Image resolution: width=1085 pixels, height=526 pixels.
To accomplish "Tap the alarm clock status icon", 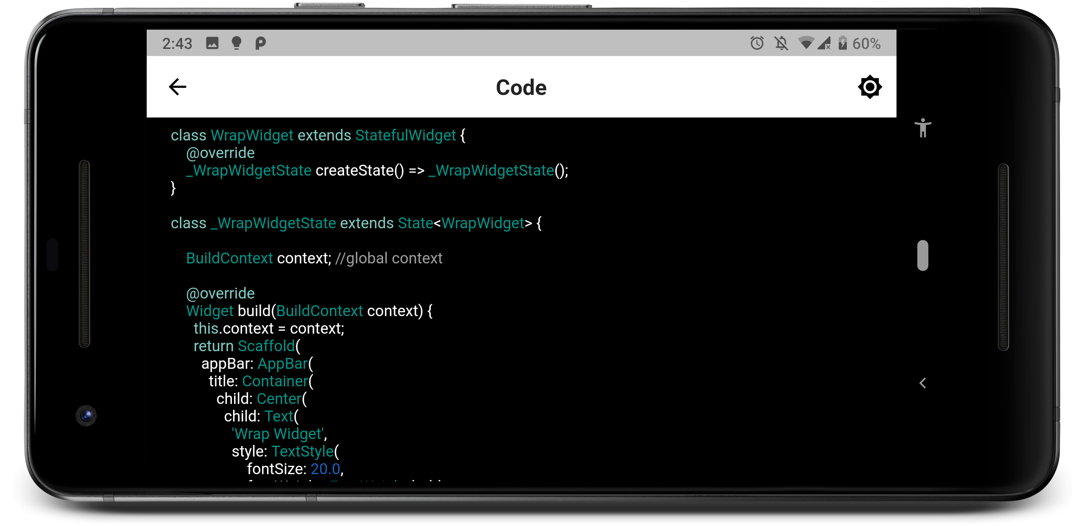I will 757,43.
